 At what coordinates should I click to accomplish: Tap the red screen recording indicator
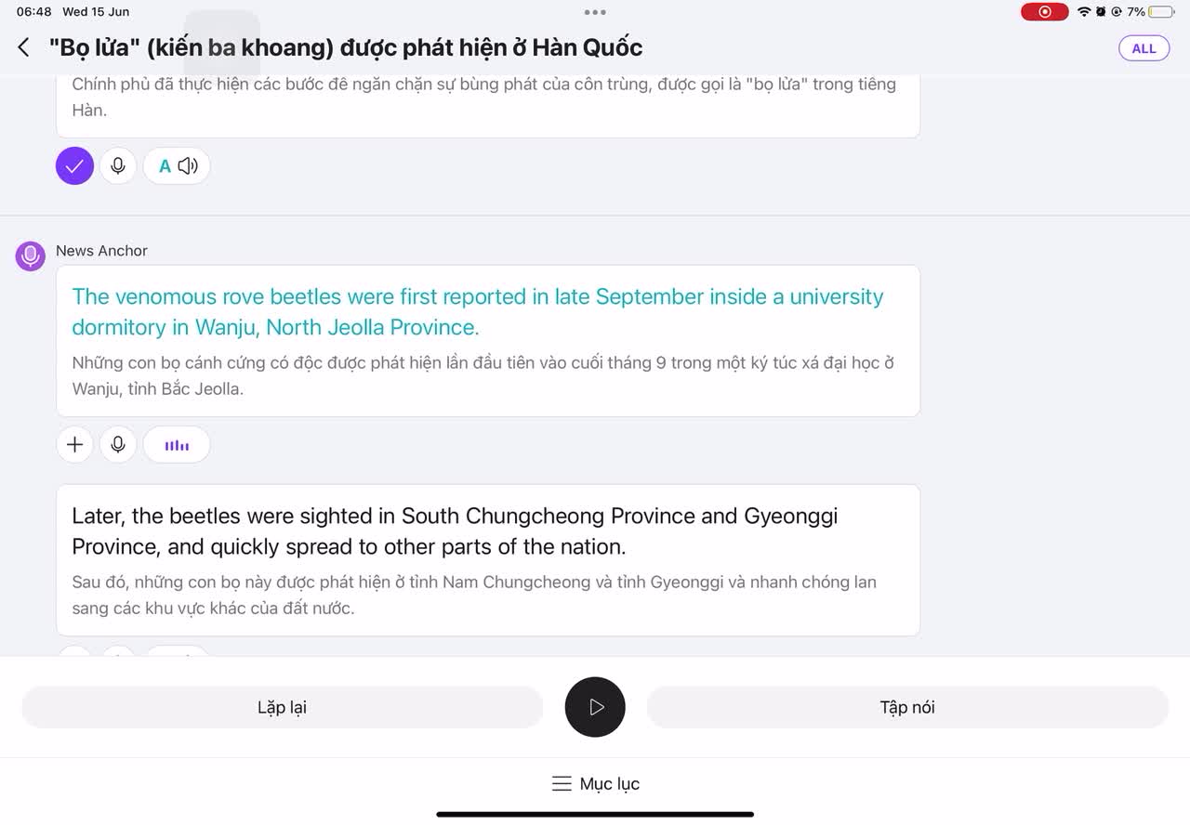coord(1045,12)
